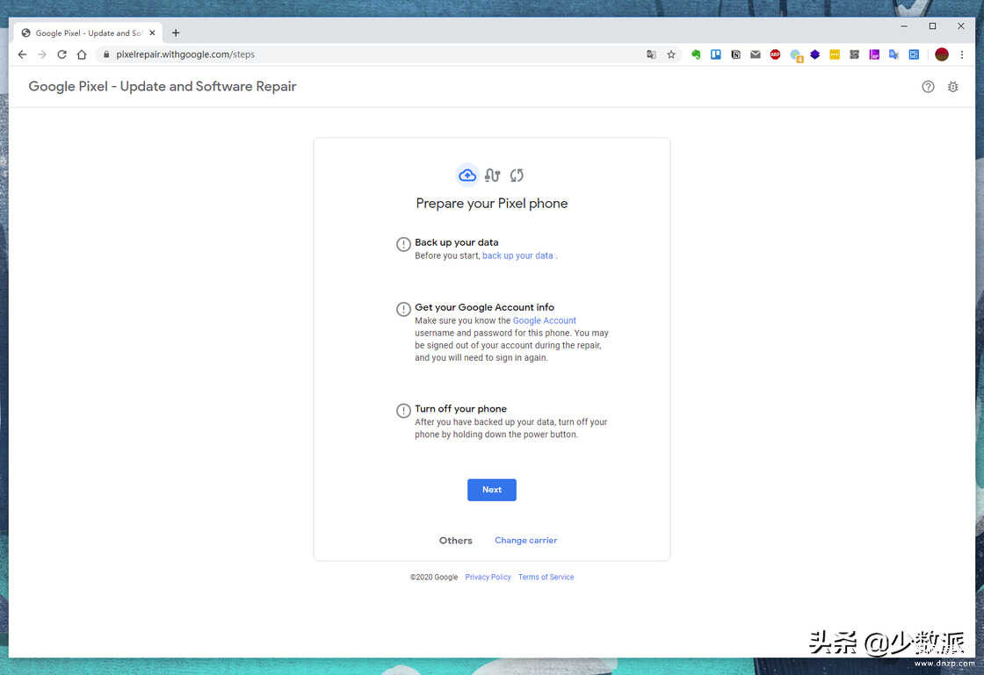Open the Change carrier link

[x=526, y=540]
